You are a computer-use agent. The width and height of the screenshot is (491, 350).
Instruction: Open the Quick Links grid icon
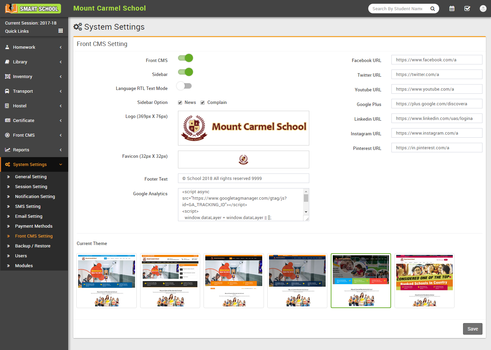(61, 31)
